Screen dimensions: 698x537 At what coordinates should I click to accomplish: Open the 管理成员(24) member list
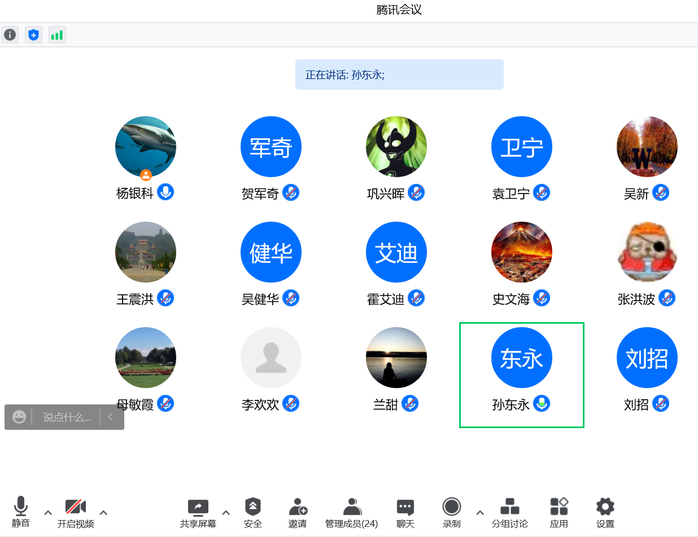click(351, 512)
